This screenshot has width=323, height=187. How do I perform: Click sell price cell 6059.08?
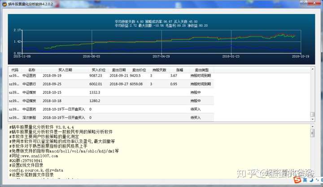pos(136,84)
